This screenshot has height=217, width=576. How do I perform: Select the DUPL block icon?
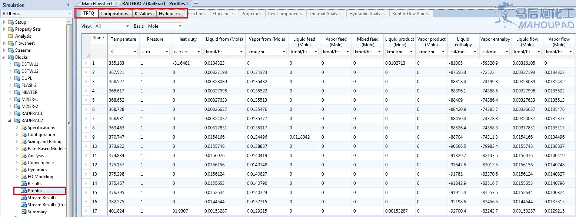(x=17, y=78)
